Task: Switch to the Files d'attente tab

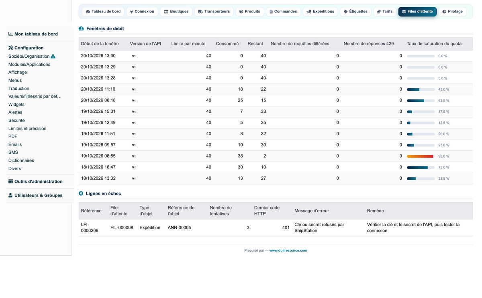Action: point(417,12)
